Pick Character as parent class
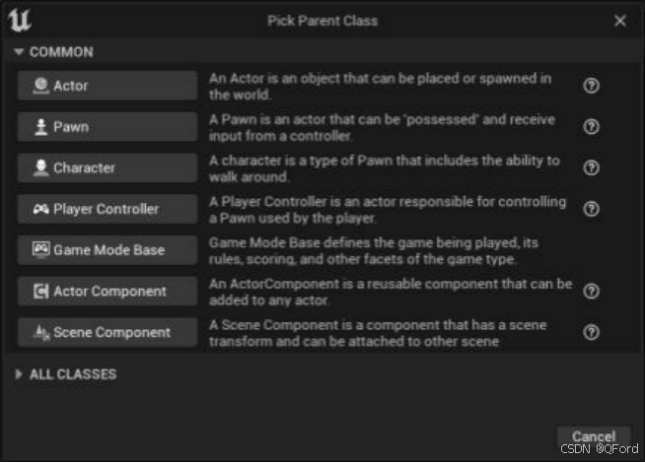Screen dimensions: 645x463 pyautogui.click(x=107, y=168)
